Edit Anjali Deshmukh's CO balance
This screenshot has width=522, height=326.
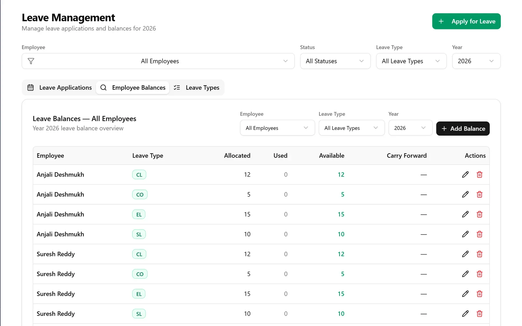(465, 194)
